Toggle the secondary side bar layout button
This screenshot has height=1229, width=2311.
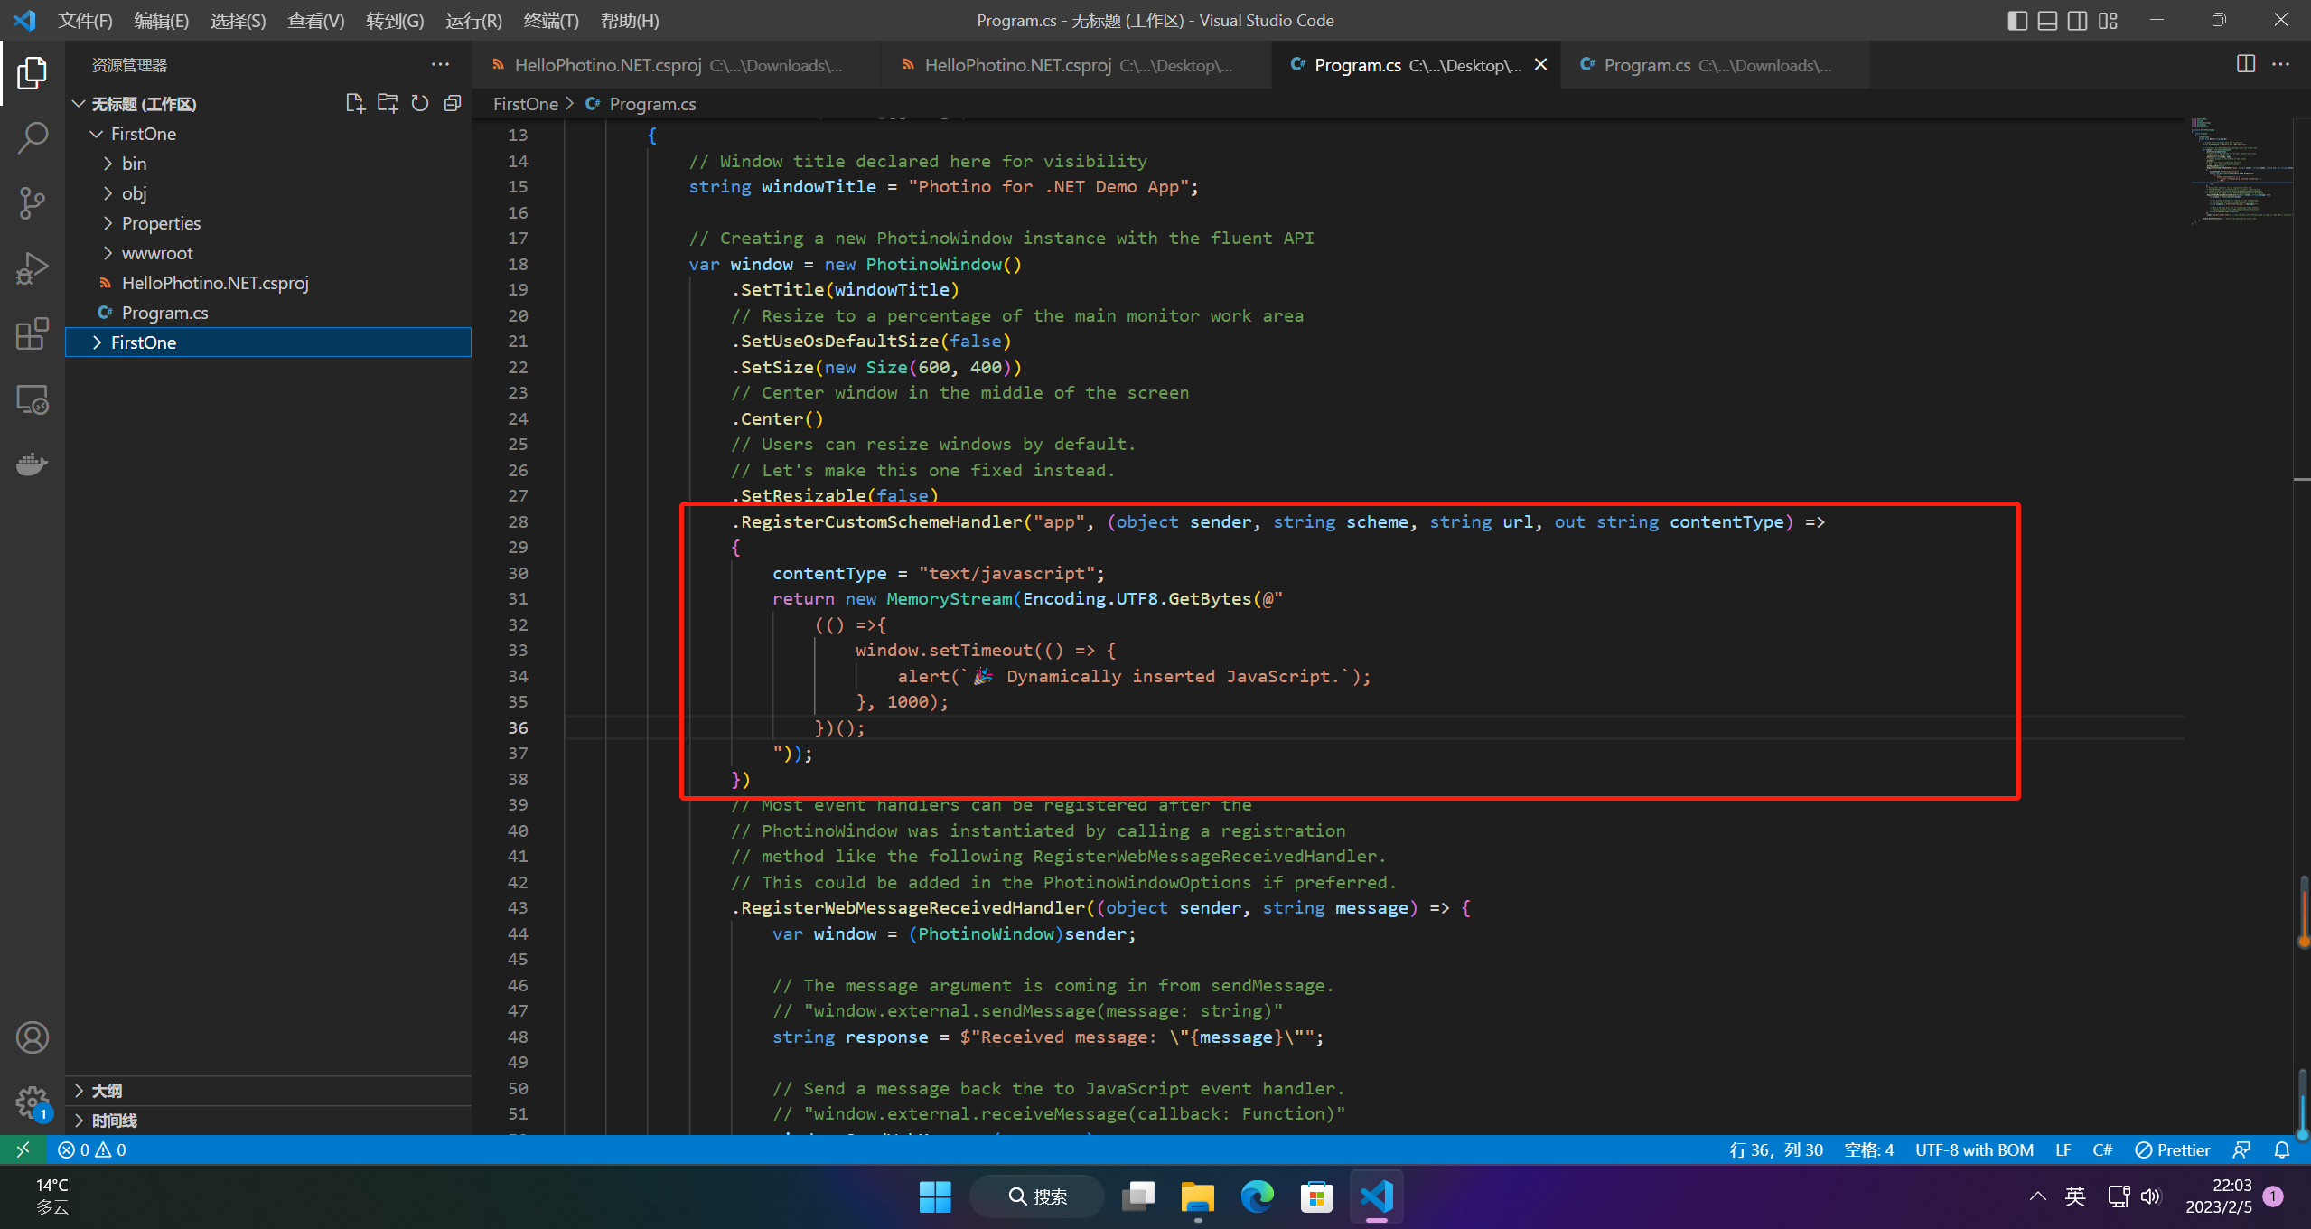(x=2077, y=21)
